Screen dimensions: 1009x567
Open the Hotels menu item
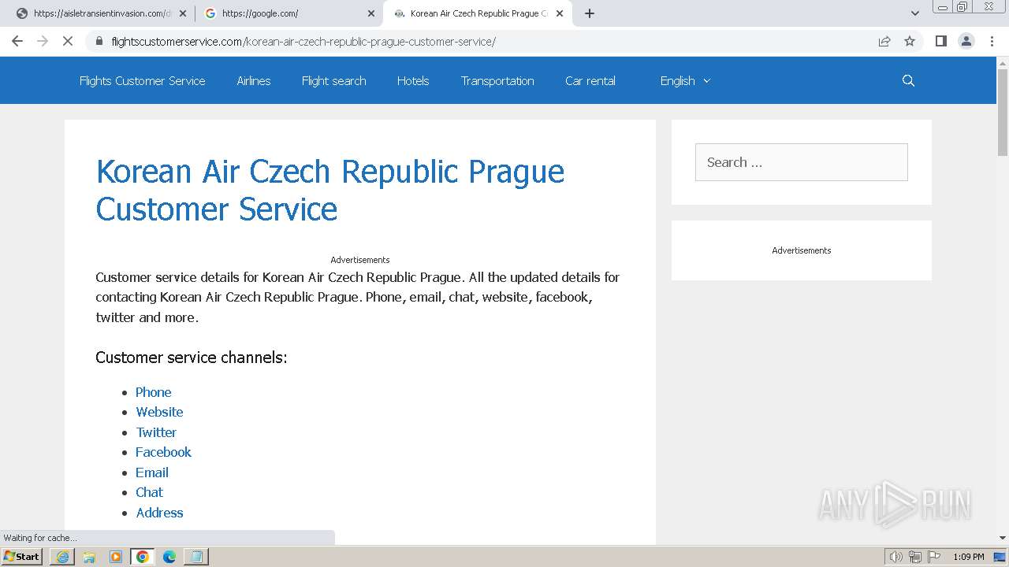(413, 80)
